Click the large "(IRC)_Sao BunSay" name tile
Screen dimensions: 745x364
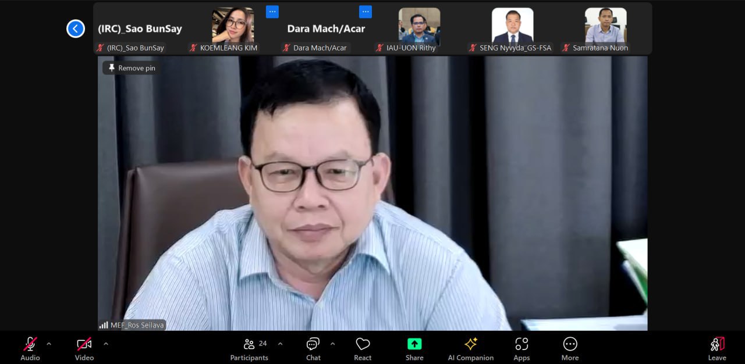tap(140, 28)
